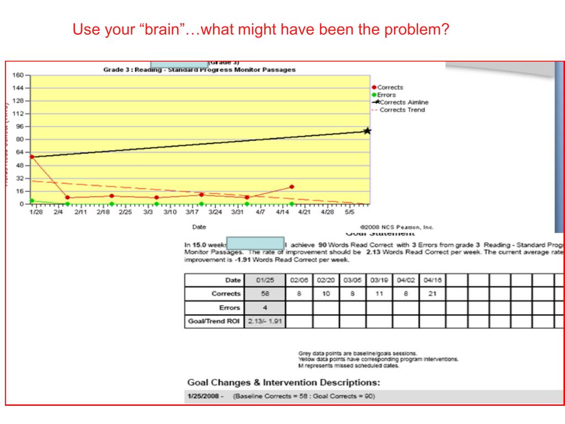
Task: Click the y-axis value 160
Action: tap(18, 75)
